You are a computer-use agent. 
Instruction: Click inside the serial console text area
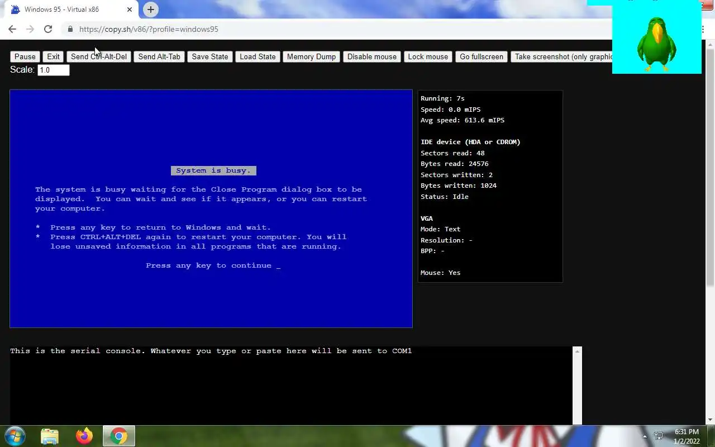pos(291,386)
